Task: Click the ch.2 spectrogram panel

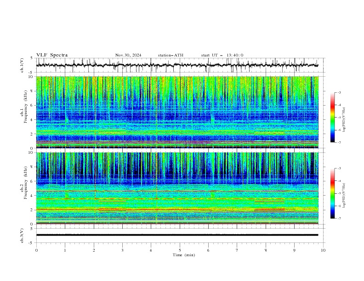Action: pos(177,188)
